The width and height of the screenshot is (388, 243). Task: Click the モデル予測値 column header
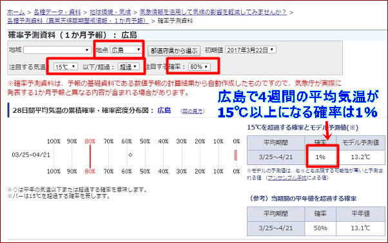click(x=360, y=143)
